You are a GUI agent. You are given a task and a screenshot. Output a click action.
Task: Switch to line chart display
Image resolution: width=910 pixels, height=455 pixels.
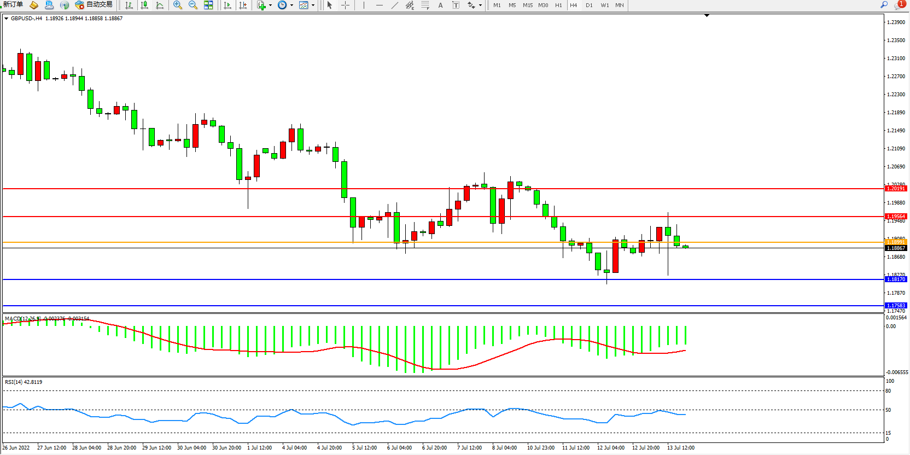[160, 5]
